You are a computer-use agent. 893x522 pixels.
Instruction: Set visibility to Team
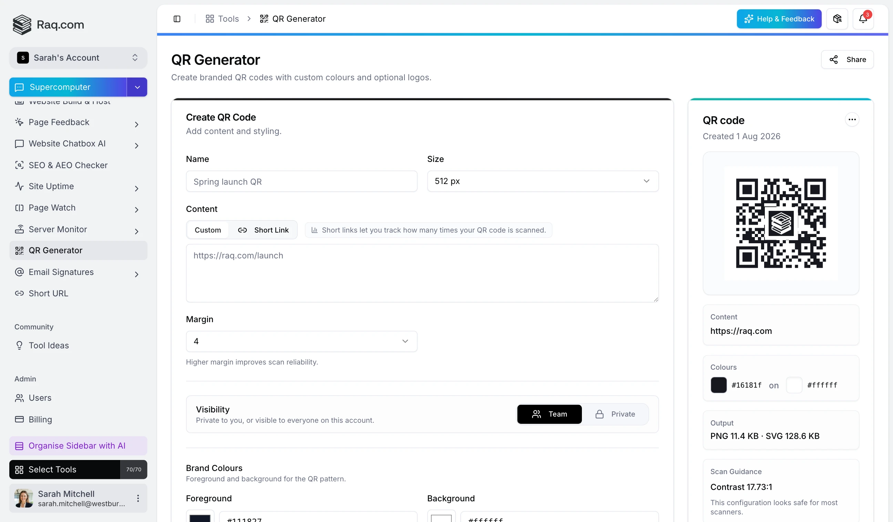tap(549, 414)
